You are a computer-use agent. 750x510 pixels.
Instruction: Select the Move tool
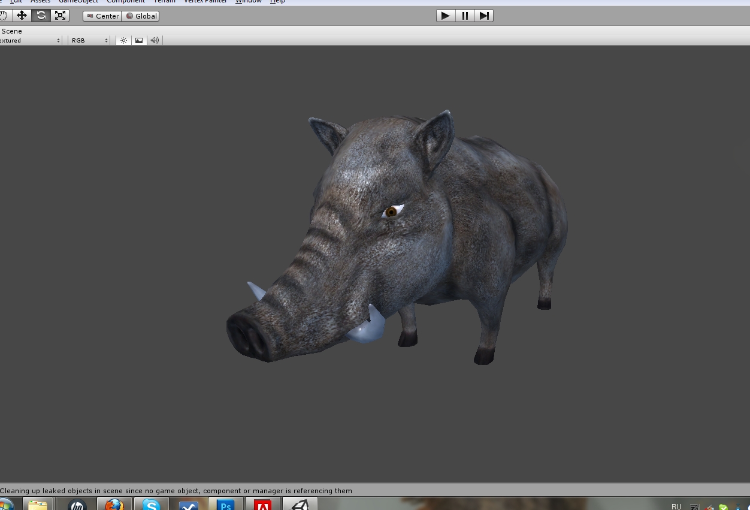[x=22, y=16]
